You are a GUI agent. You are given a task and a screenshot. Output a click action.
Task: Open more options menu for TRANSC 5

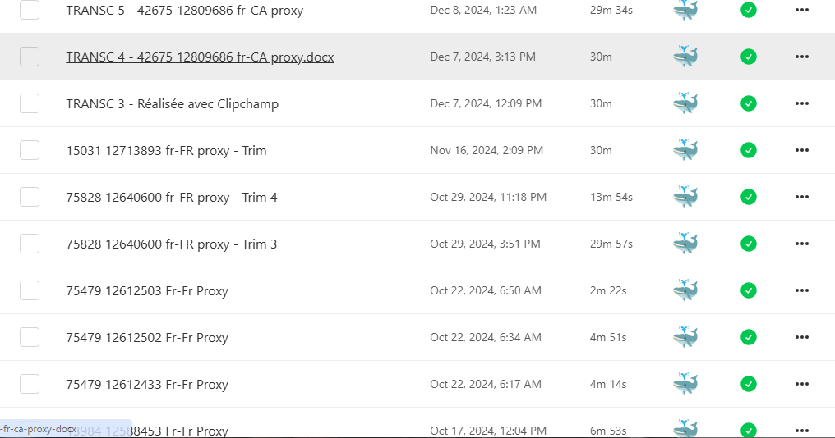[x=801, y=10]
